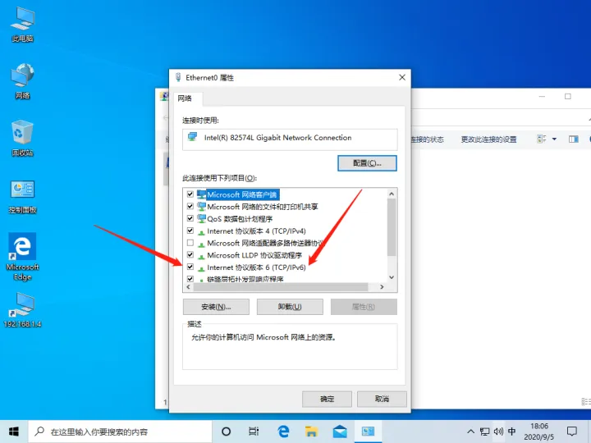Image resolution: width=591 pixels, height=443 pixels.
Task: Select the 192.168.1.4 desktop shortcut
Action: (23, 309)
